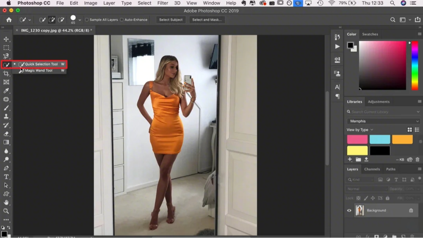Turn on Auto-Enhance
The width and height of the screenshot is (423, 238).
click(122, 20)
